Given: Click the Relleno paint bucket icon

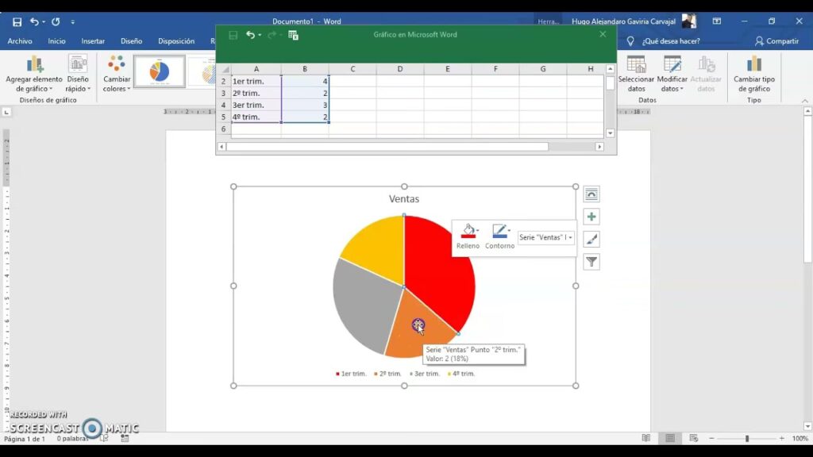Looking at the screenshot, I should pos(468,232).
